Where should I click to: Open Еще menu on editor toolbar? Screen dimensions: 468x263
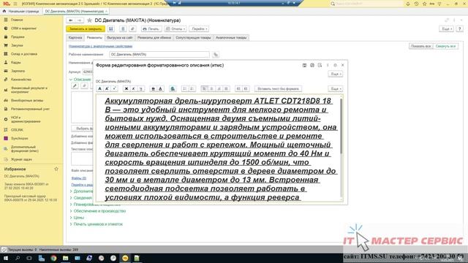[x=336, y=89]
